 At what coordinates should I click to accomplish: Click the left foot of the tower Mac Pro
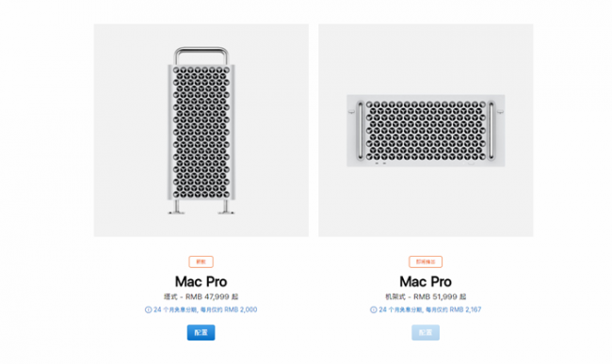(177, 207)
